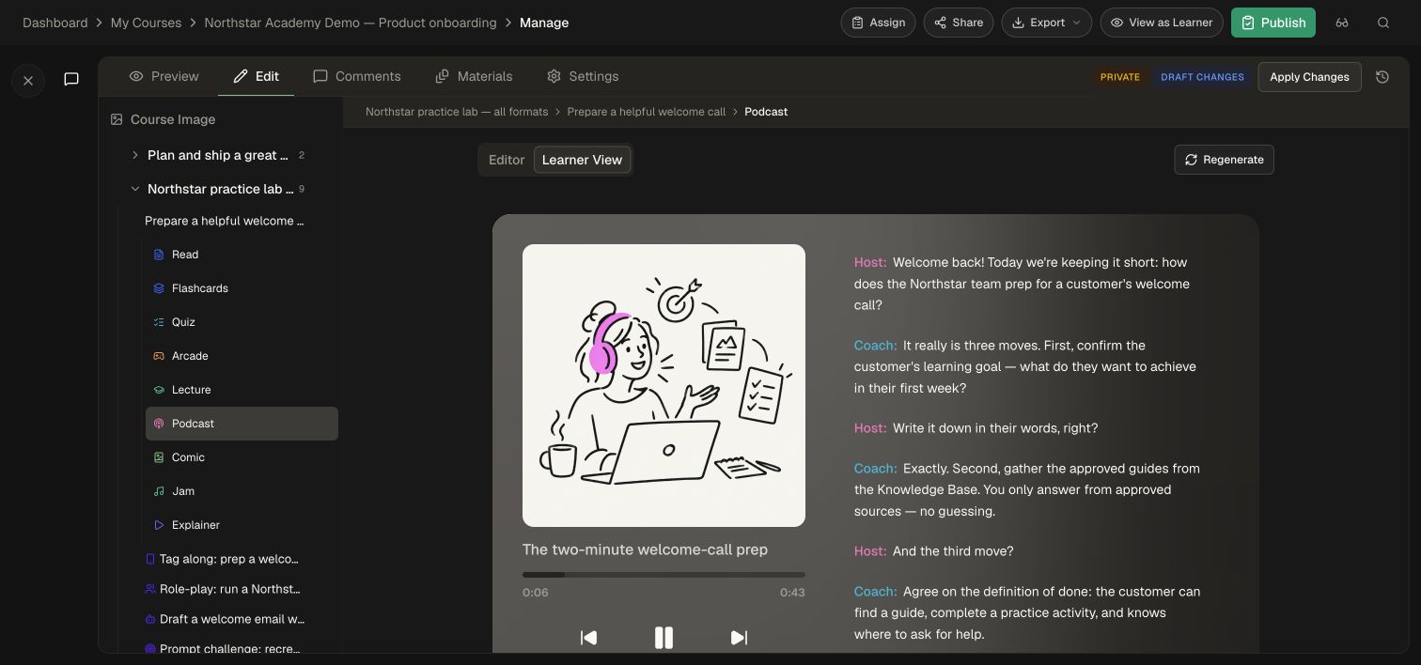This screenshot has width=1421, height=665.
Task: Click the search magnifier icon
Action: (1383, 23)
